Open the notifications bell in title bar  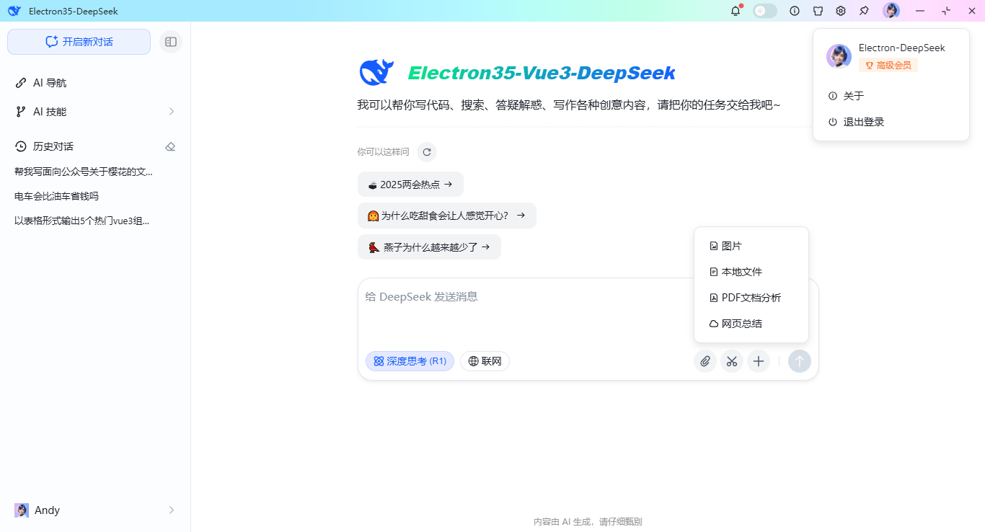[736, 11]
